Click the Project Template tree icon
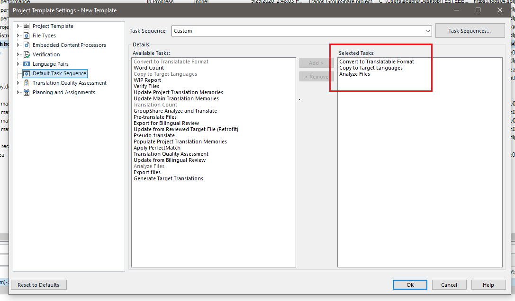Screen dimensions: 515x301 [27, 26]
